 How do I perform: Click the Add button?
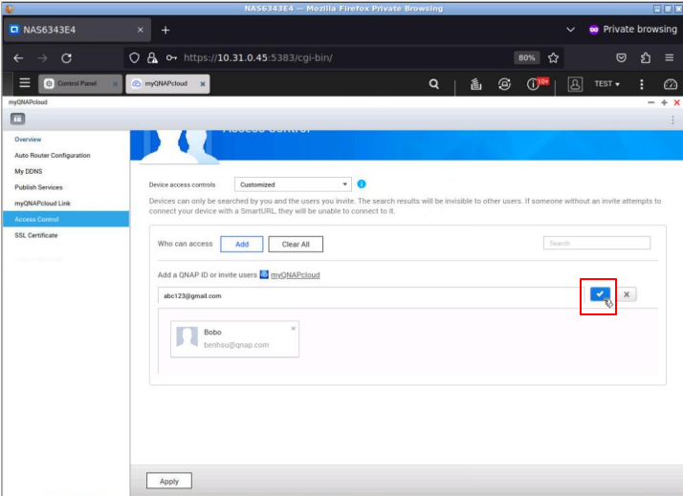242,244
